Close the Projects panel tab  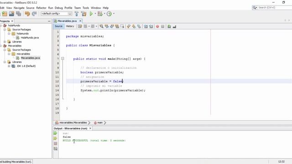(x=12, y=21)
